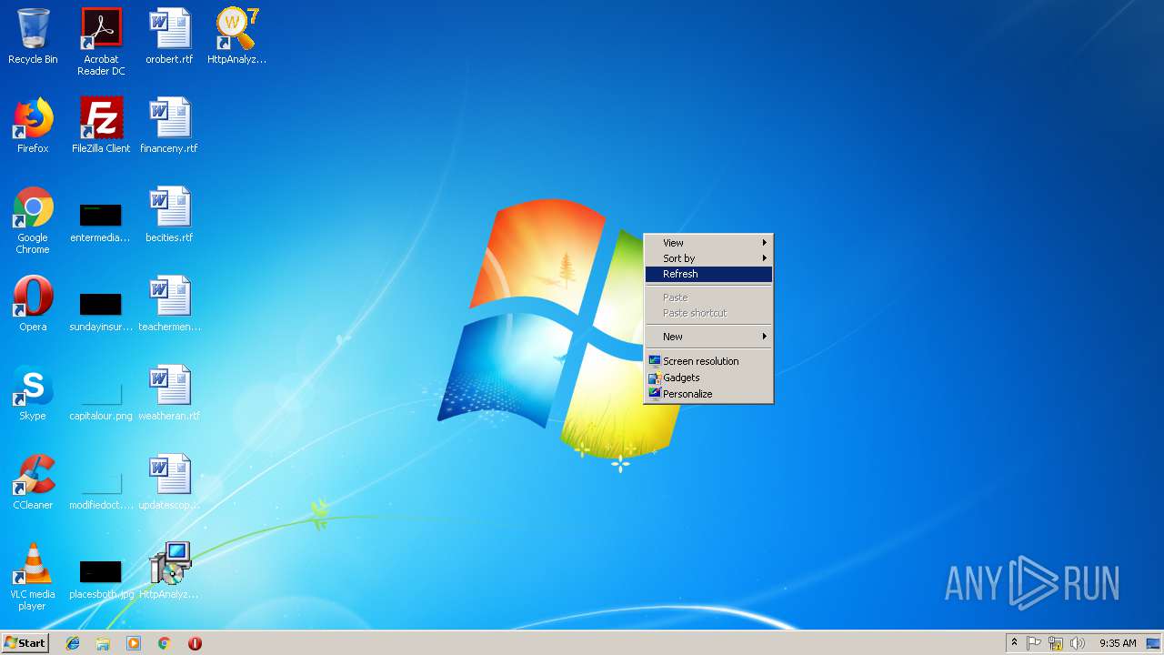The height and width of the screenshot is (655, 1164).
Task: Select the CCleaner desktop shortcut
Action: pyautogui.click(x=33, y=482)
